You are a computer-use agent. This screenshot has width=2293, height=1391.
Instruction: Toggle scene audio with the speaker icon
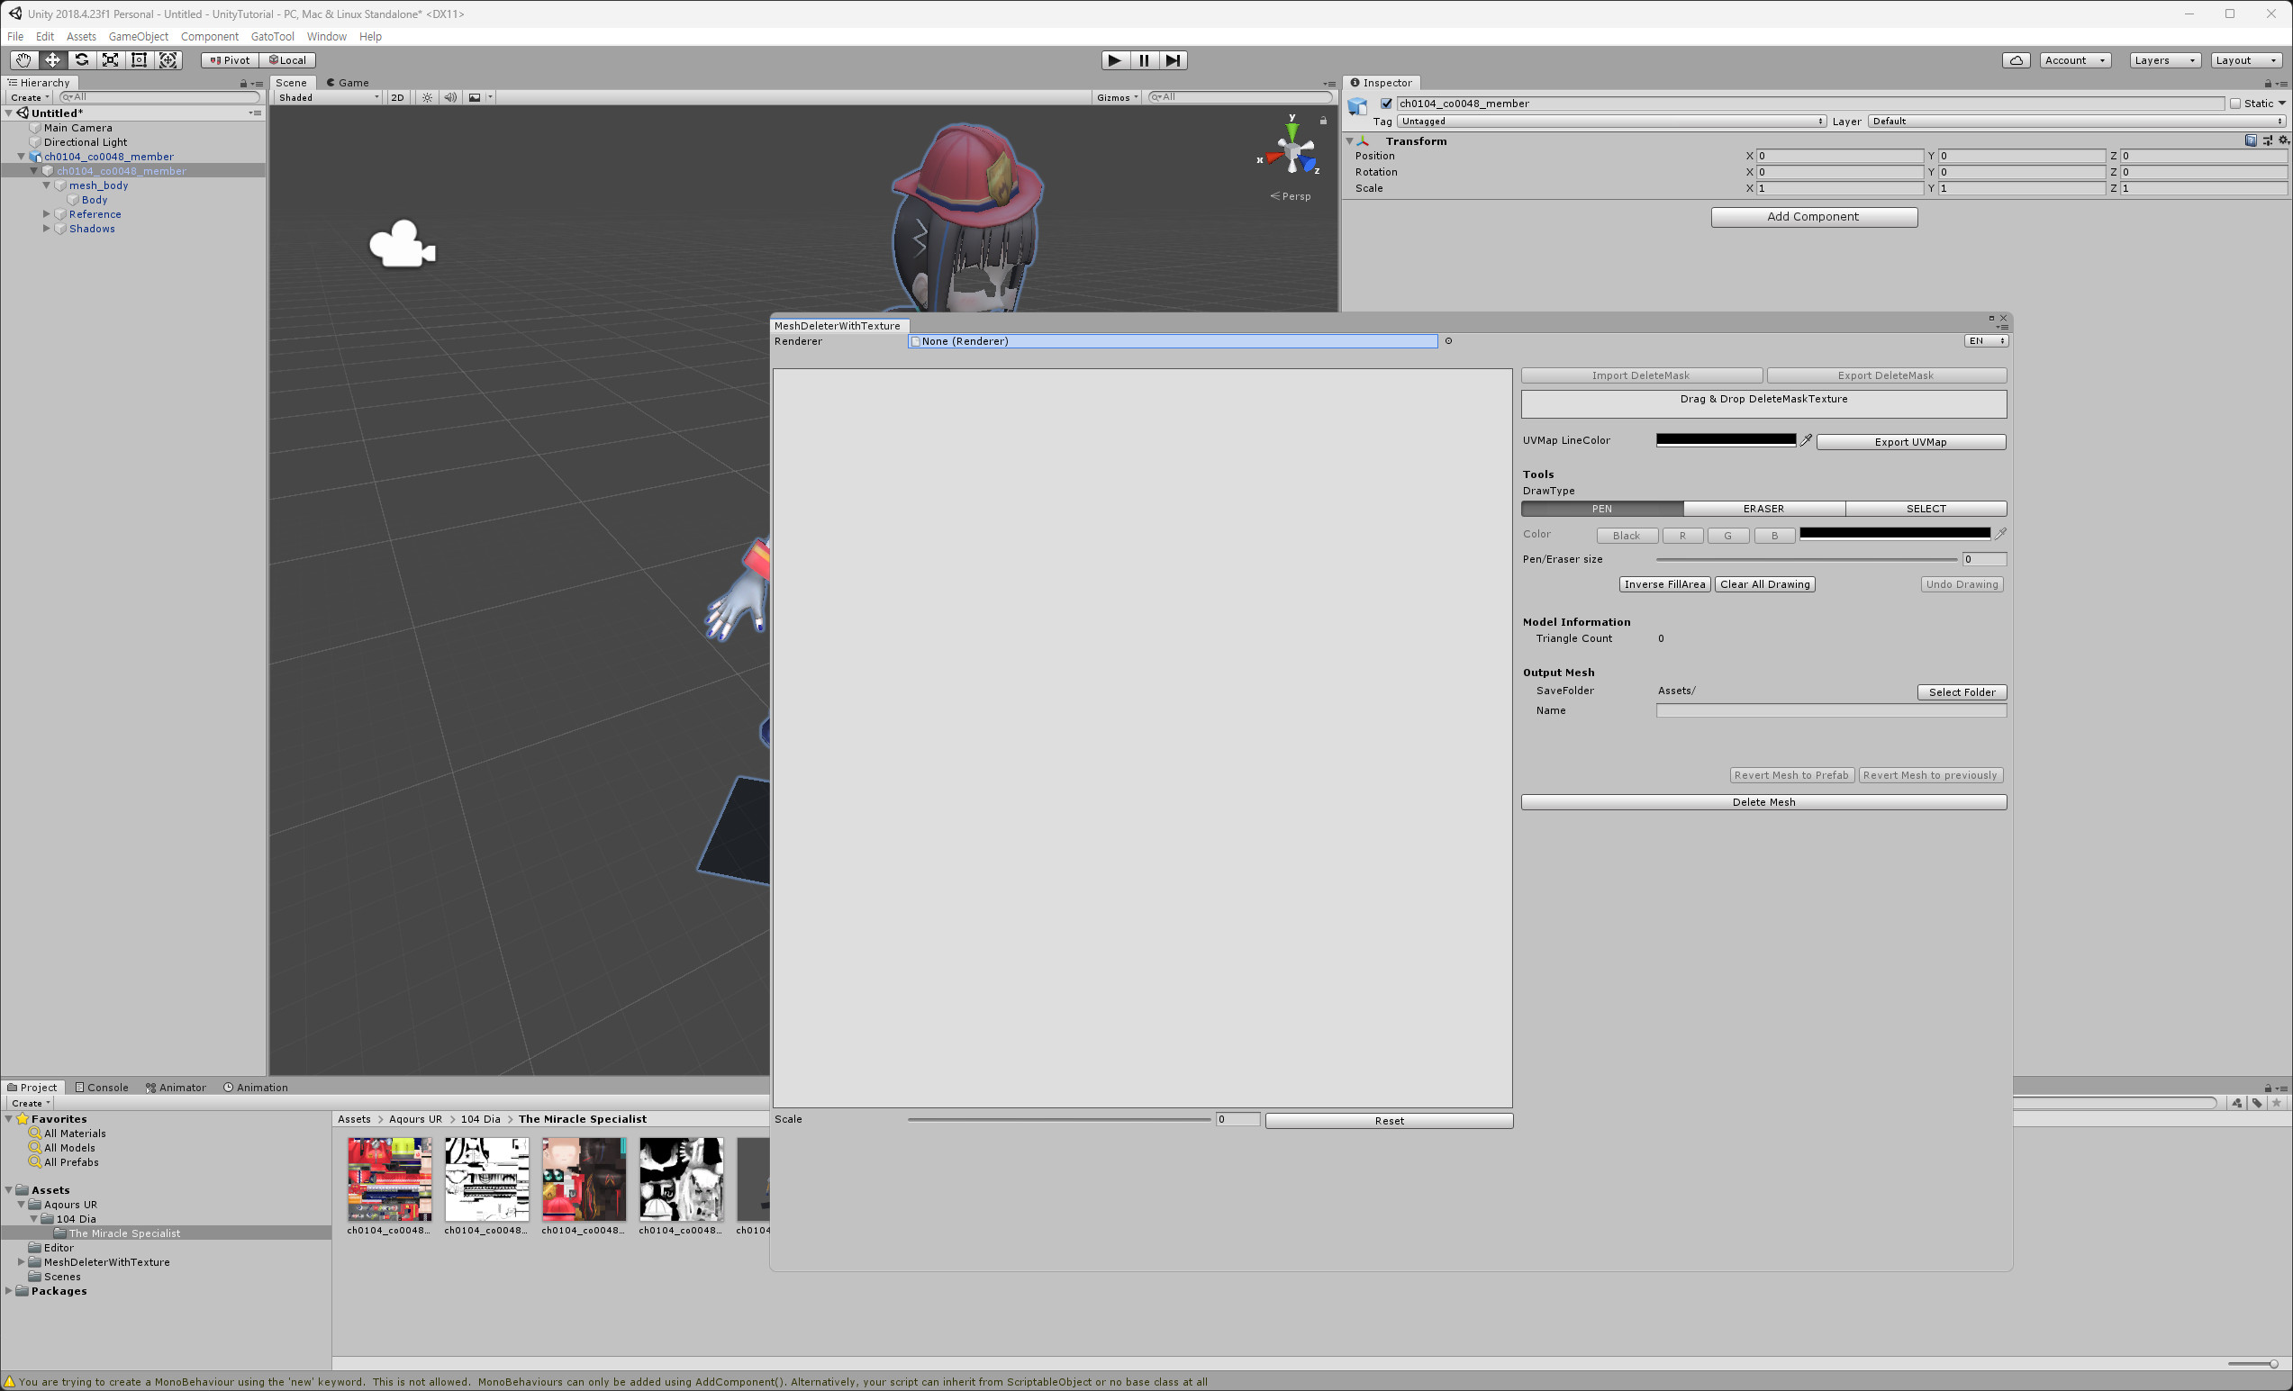[450, 96]
